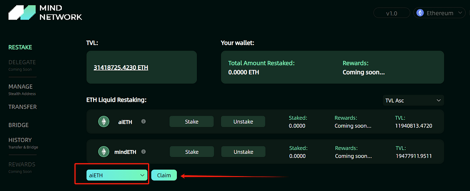Screen dimensions: 470x191
Task: Click the Ethereum network icon
Action: click(420, 13)
